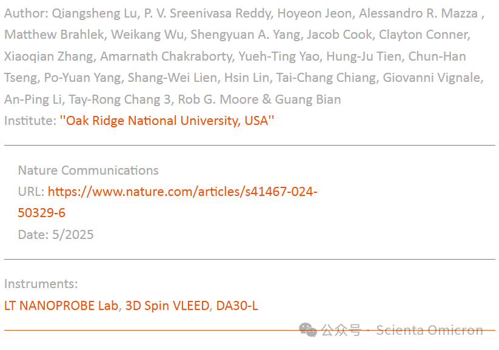Click the Nature Communications journal name
The image size is (499, 350).
point(89,170)
